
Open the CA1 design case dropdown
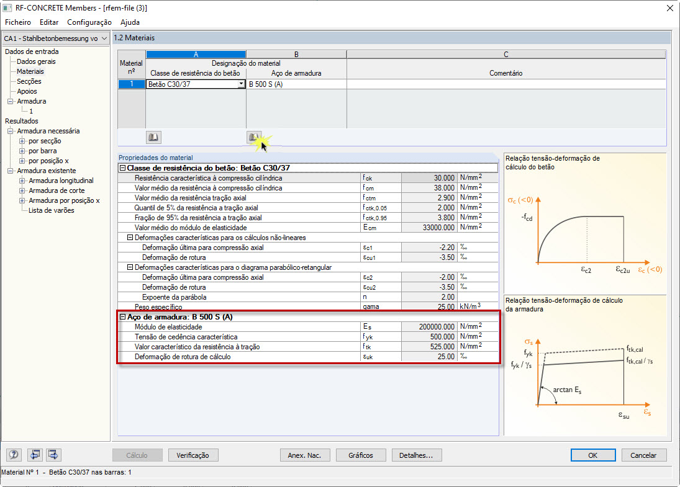(x=104, y=38)
